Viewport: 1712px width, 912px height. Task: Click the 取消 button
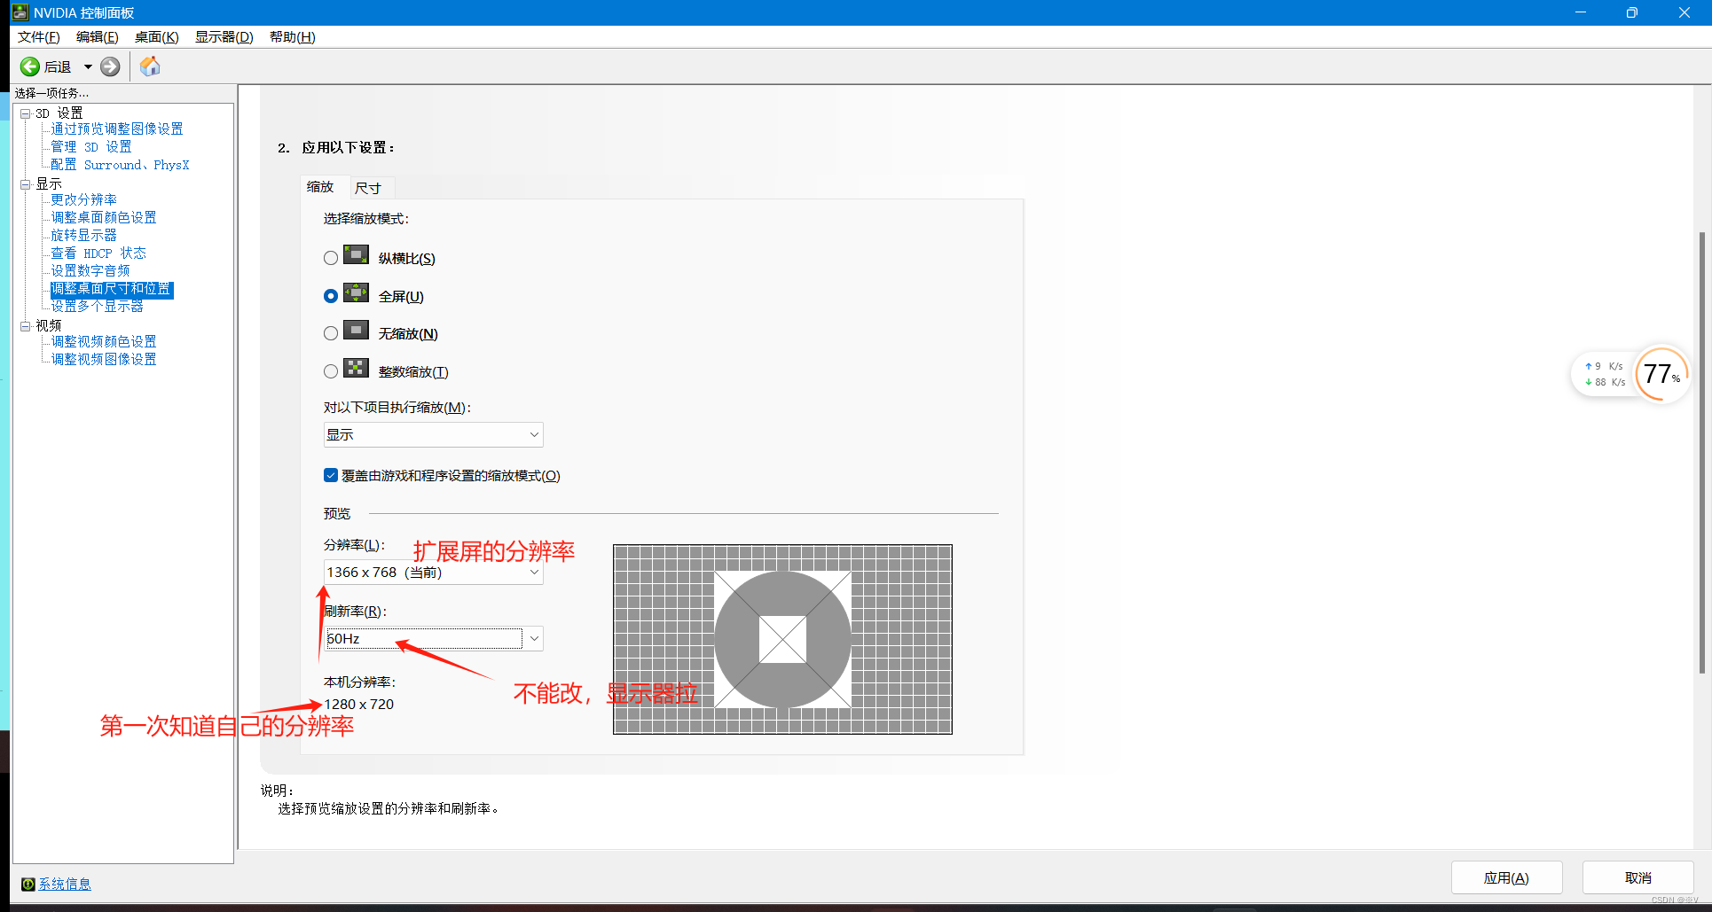click(x=1637, y=877)
